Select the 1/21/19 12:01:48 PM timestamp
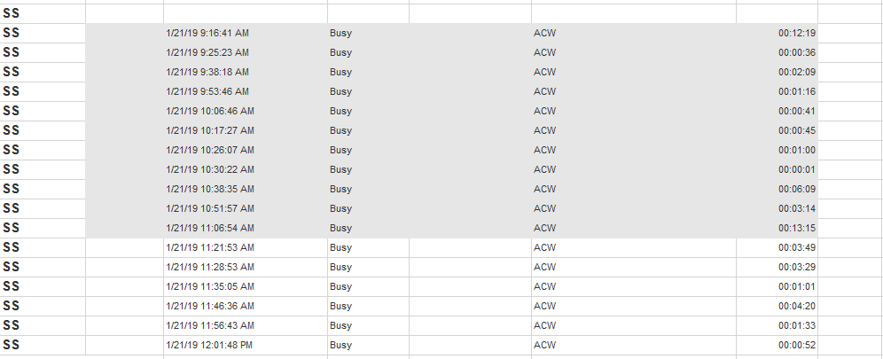The width and height of the screenshot is (883, 359). pos(209,345)
